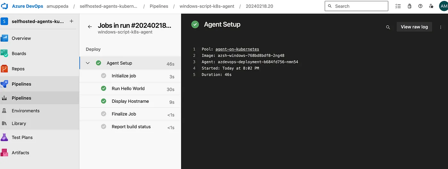Open the Test Plans flask icon
This screenshot has width=448, height=169.
coord(4,137)
